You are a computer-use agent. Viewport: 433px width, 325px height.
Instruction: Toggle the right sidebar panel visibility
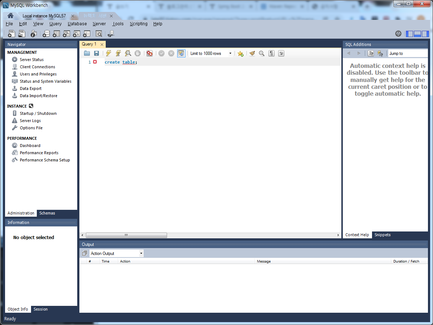click(425, 34)
